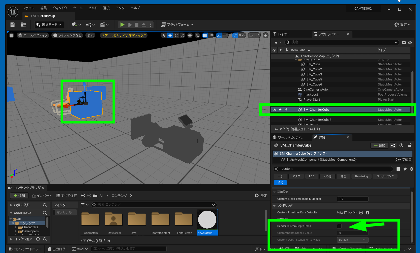
Task: Open the 選択モード dropdown
Action: click(x=49, y=25)
